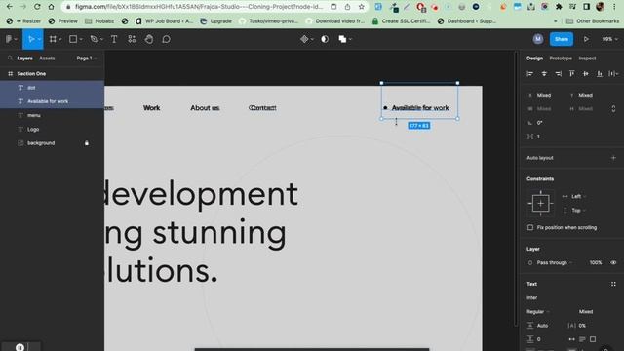Select the Comment tool
624x351 pixels.
(x=167, y=39)
